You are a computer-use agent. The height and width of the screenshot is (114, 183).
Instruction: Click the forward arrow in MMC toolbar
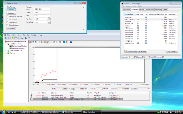click(x=9, y=38)
